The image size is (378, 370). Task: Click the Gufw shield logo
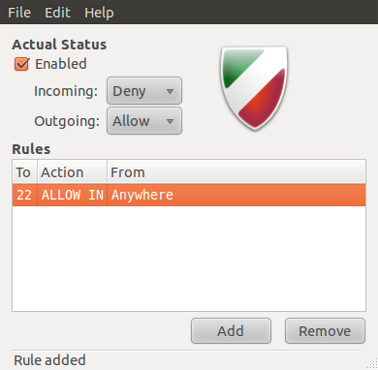click(x=254, y=88)
